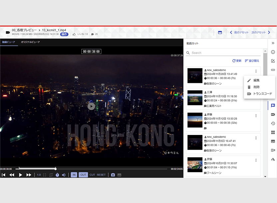Select 削除 in the context menu
277x203 pixels.
[259, 87]
